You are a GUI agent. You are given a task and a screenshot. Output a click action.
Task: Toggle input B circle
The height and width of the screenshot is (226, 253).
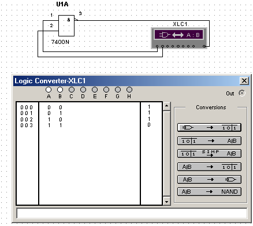tap(60, 90)
